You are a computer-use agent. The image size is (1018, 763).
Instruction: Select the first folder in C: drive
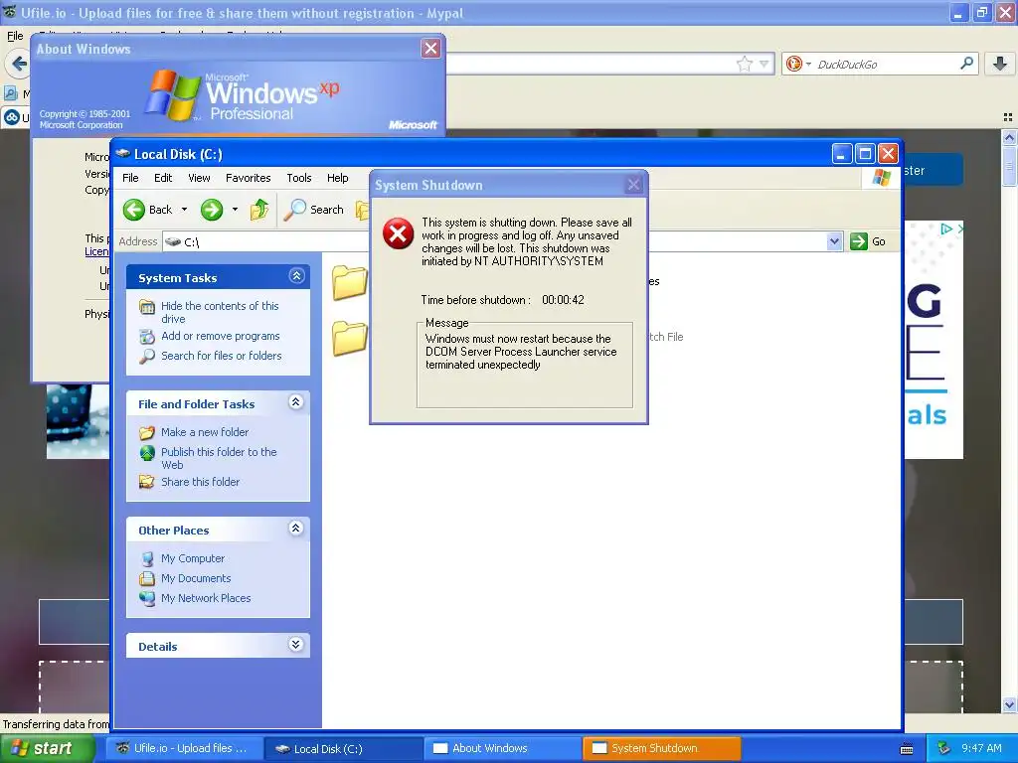tap(350, 283)
